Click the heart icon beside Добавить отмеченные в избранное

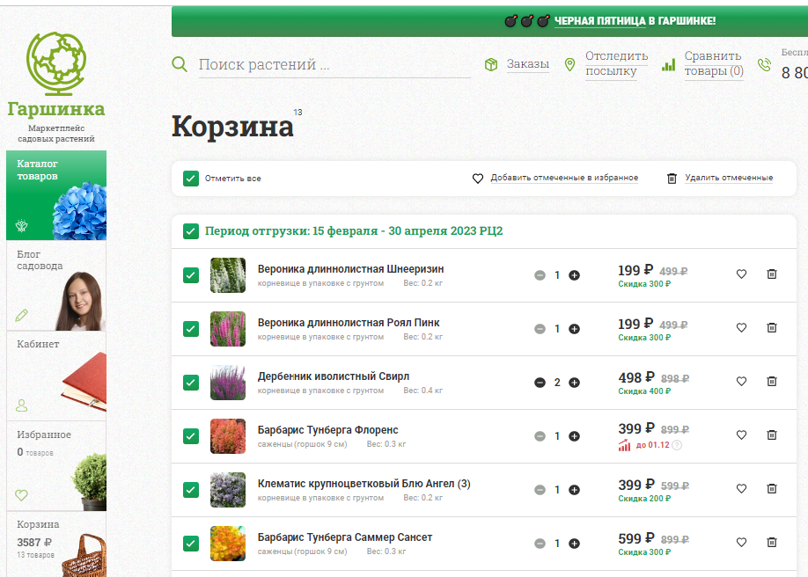[478, 179]
